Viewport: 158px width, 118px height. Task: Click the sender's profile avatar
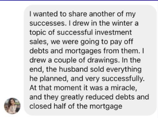[12, 106]
